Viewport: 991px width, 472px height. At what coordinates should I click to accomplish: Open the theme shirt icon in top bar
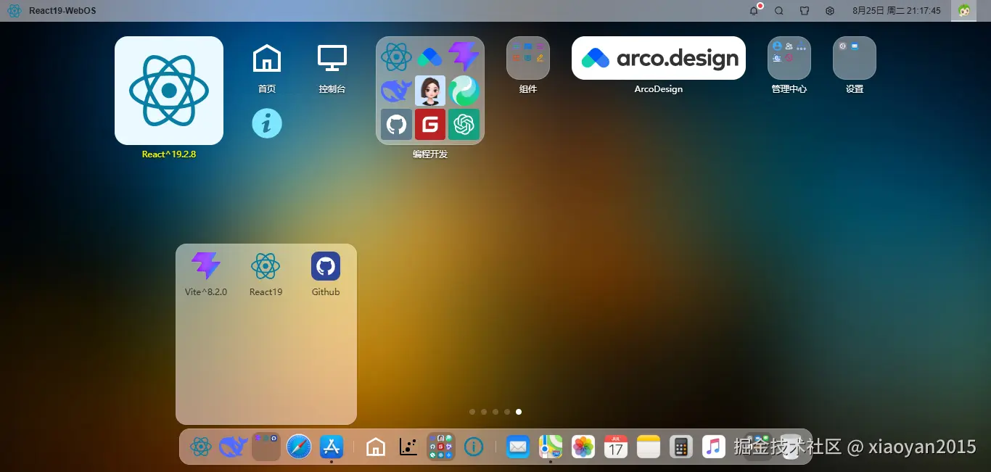point(805,11)
